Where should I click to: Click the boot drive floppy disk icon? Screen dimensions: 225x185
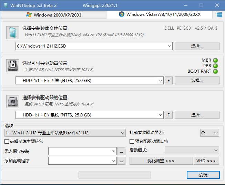(13, 66)
